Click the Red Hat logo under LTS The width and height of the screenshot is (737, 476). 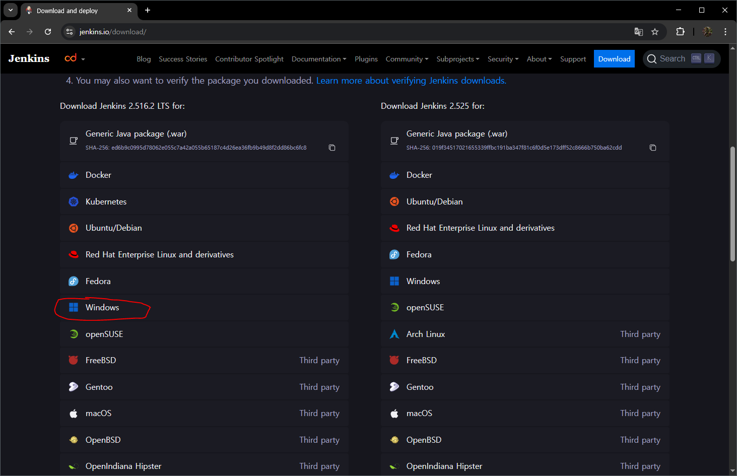[74, 254]
